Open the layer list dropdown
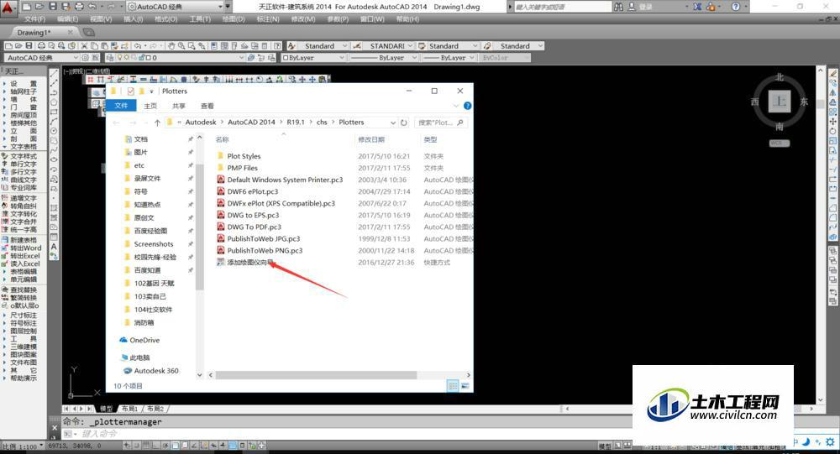Screen dimensions: 840x454 [242, 58]
